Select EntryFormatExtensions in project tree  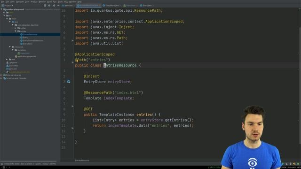[33, 41]
